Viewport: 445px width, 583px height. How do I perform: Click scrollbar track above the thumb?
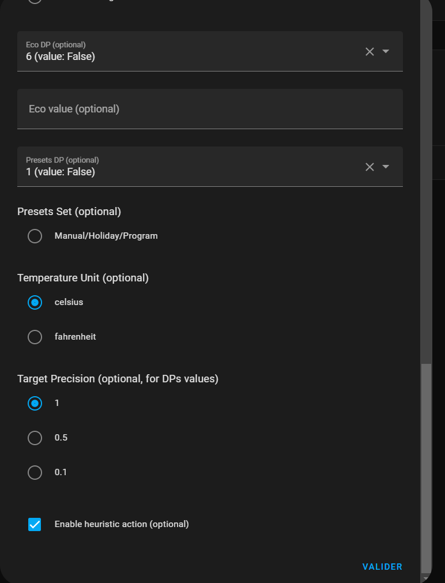click(x=426, y=173)
